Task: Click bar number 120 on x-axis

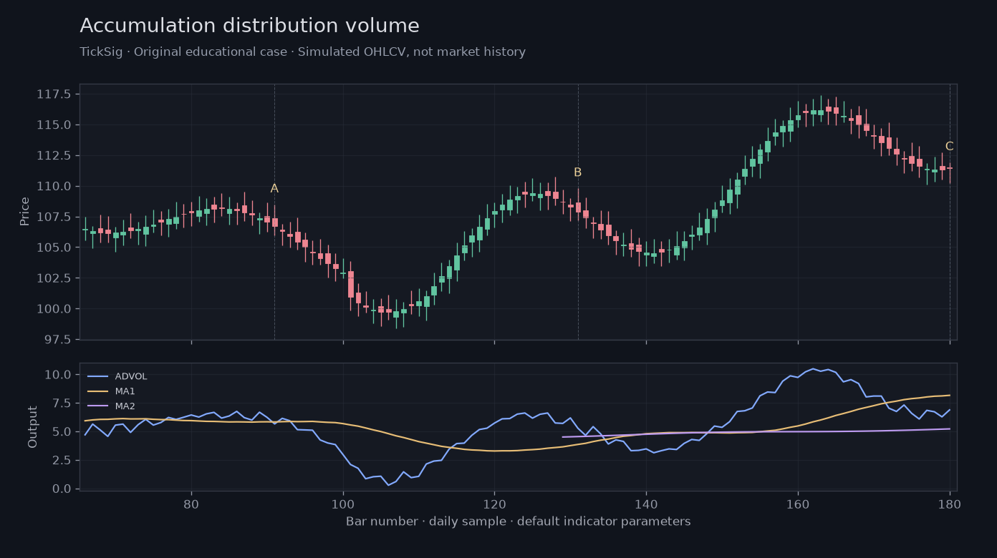Action: point(494,503)
